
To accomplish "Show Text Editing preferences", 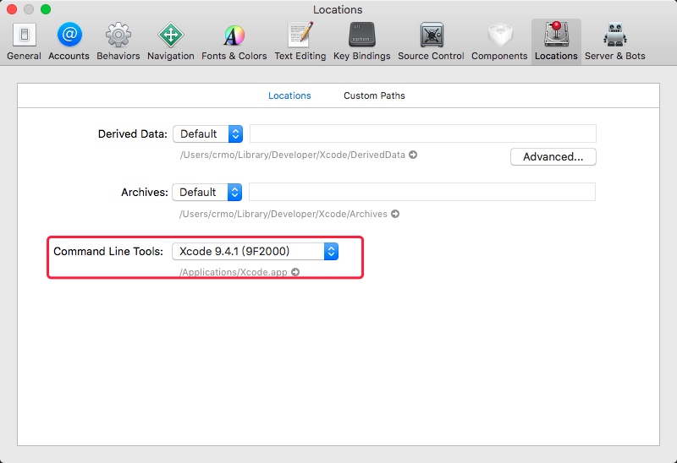I will coord(300,41).
